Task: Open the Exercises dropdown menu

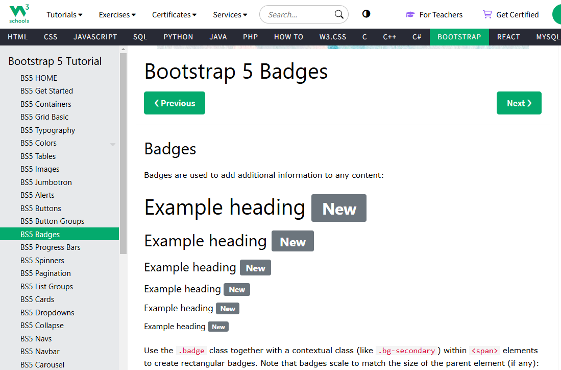Action: point(117,15)
